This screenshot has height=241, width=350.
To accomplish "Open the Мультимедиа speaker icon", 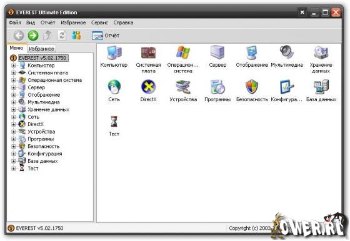I will click(287, 52).
